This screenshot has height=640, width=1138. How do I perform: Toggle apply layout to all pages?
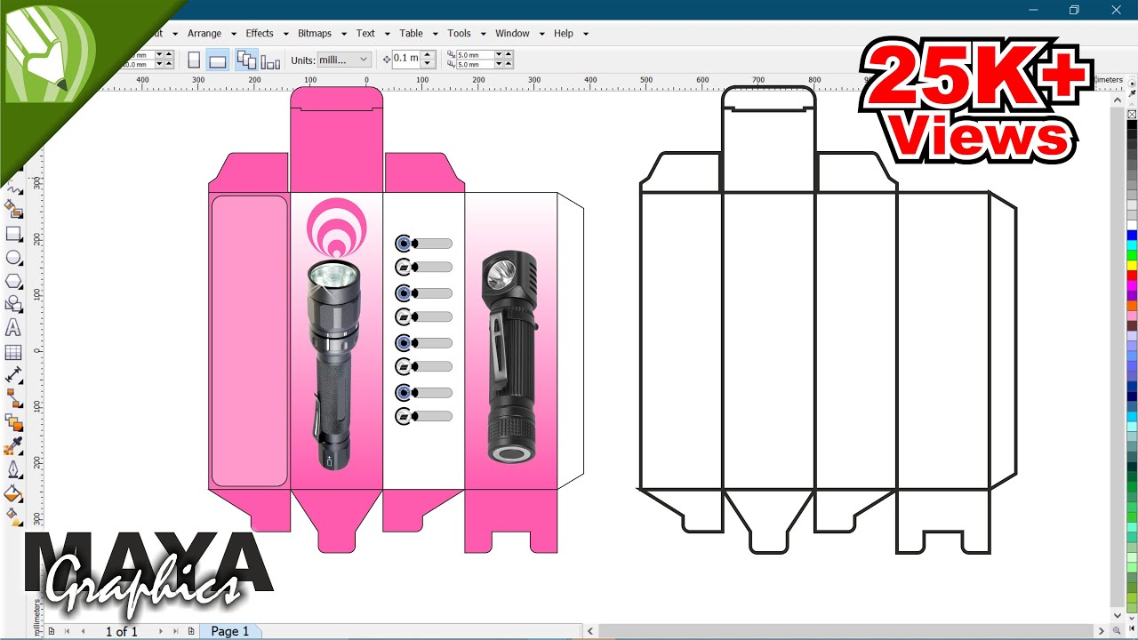click(246, 60)
